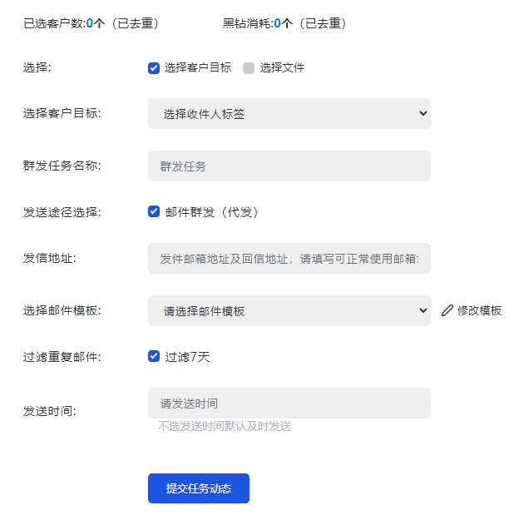Enable the 选择文件 checkbox
514x520 pixels.
coord(249,68)
